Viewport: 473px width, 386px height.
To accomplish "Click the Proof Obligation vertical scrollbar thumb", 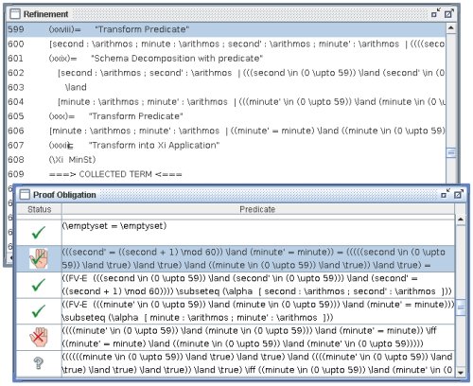I will tap(461, 307).
